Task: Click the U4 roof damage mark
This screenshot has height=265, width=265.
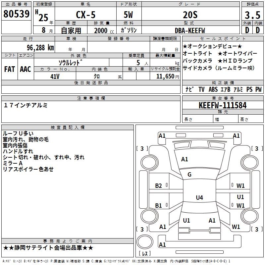Action: coord(199,197)
